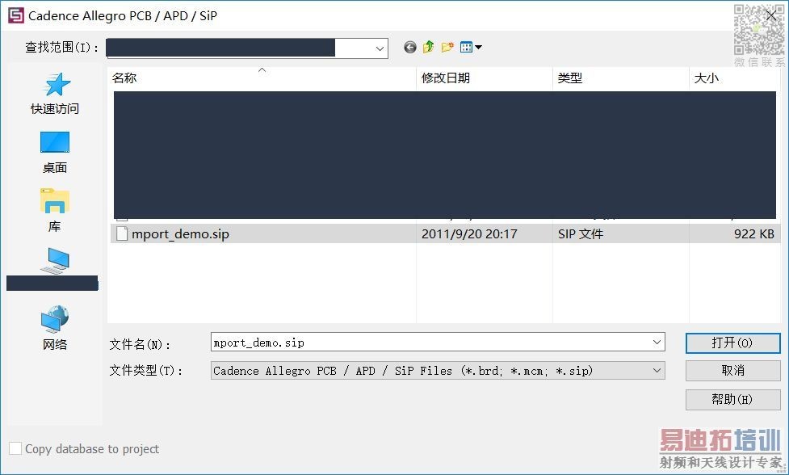Expand the 文件类型 filter dropdown

click(657, 371)
